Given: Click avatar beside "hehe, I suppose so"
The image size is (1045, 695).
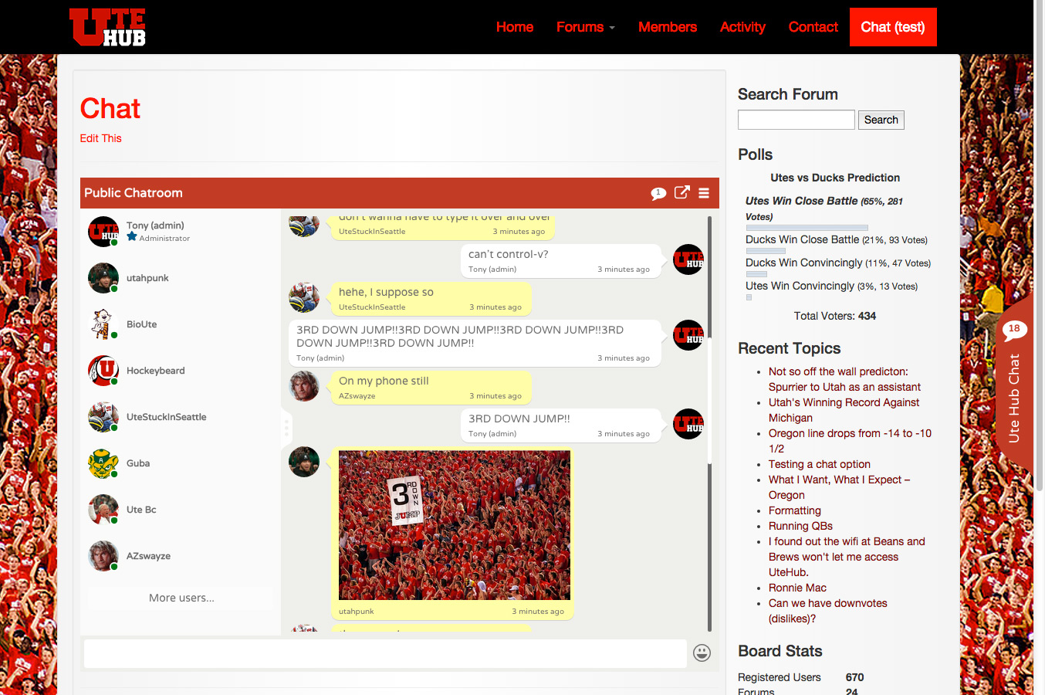Looking at the screenshot, I should coord(304,297).
